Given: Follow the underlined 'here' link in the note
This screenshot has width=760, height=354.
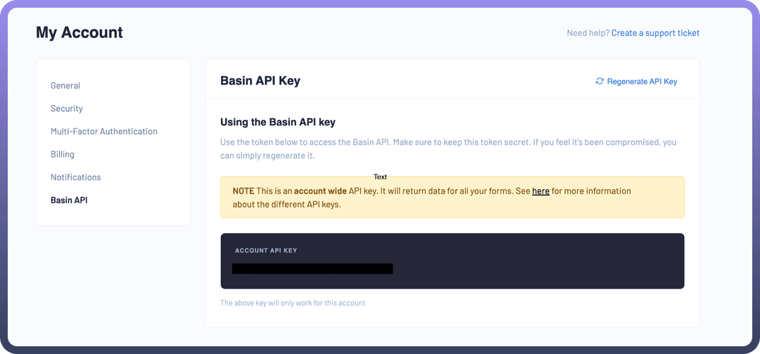Looking at the screenshot, I should [x=540, y=191].
